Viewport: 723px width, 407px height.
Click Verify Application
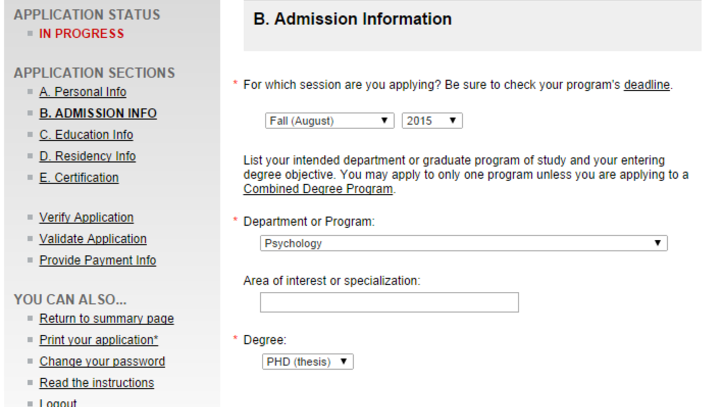click(x=86, y=217)
